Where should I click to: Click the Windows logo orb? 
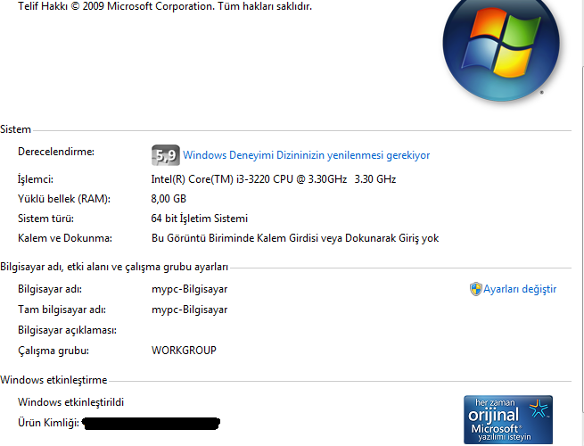click(x=501, y=45)
